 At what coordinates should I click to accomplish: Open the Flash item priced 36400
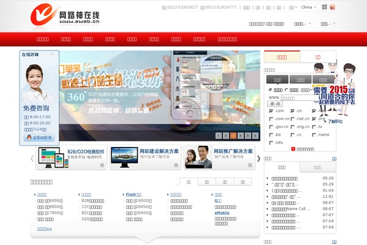coord(139,213)
